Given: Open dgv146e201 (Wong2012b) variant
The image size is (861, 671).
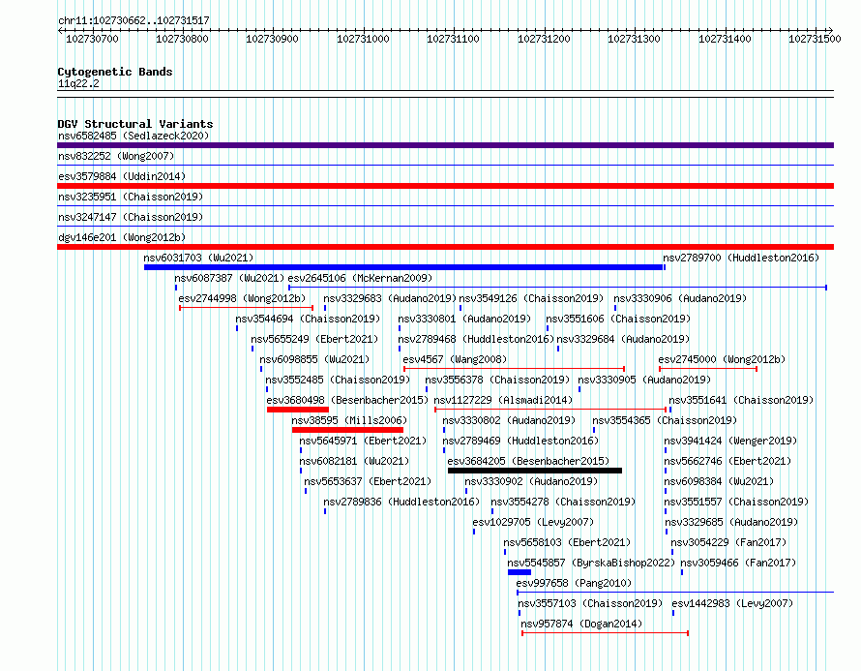Looking at the screenshot, I should point(122,237).
